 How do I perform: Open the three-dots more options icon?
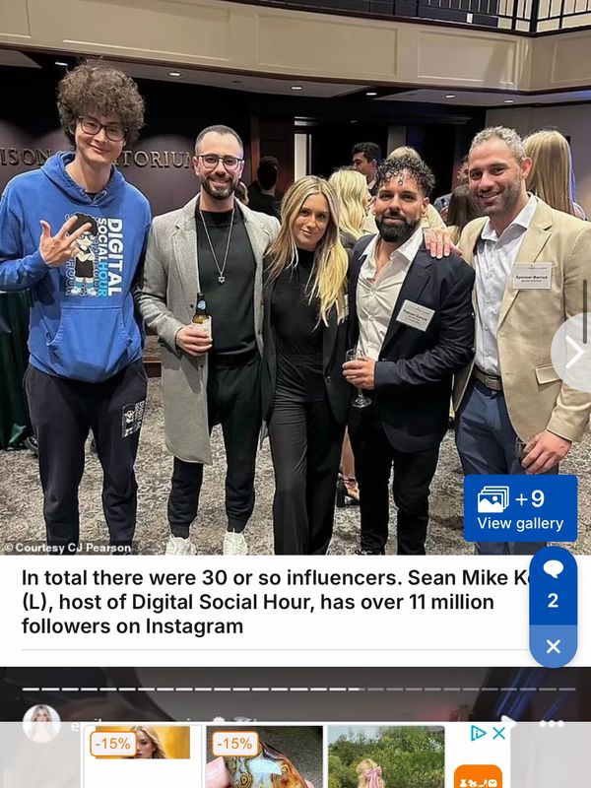pyautogui.click(x=552, y=724)
